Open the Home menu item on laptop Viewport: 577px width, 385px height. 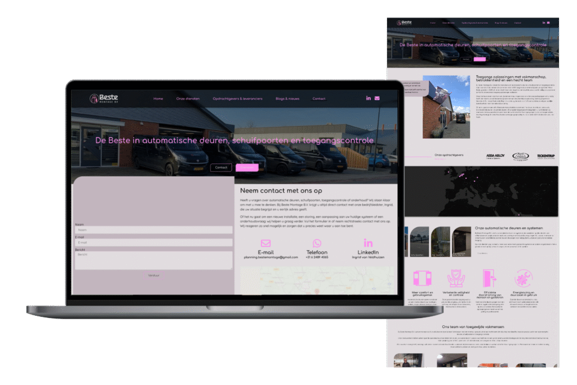pos(158,99)
